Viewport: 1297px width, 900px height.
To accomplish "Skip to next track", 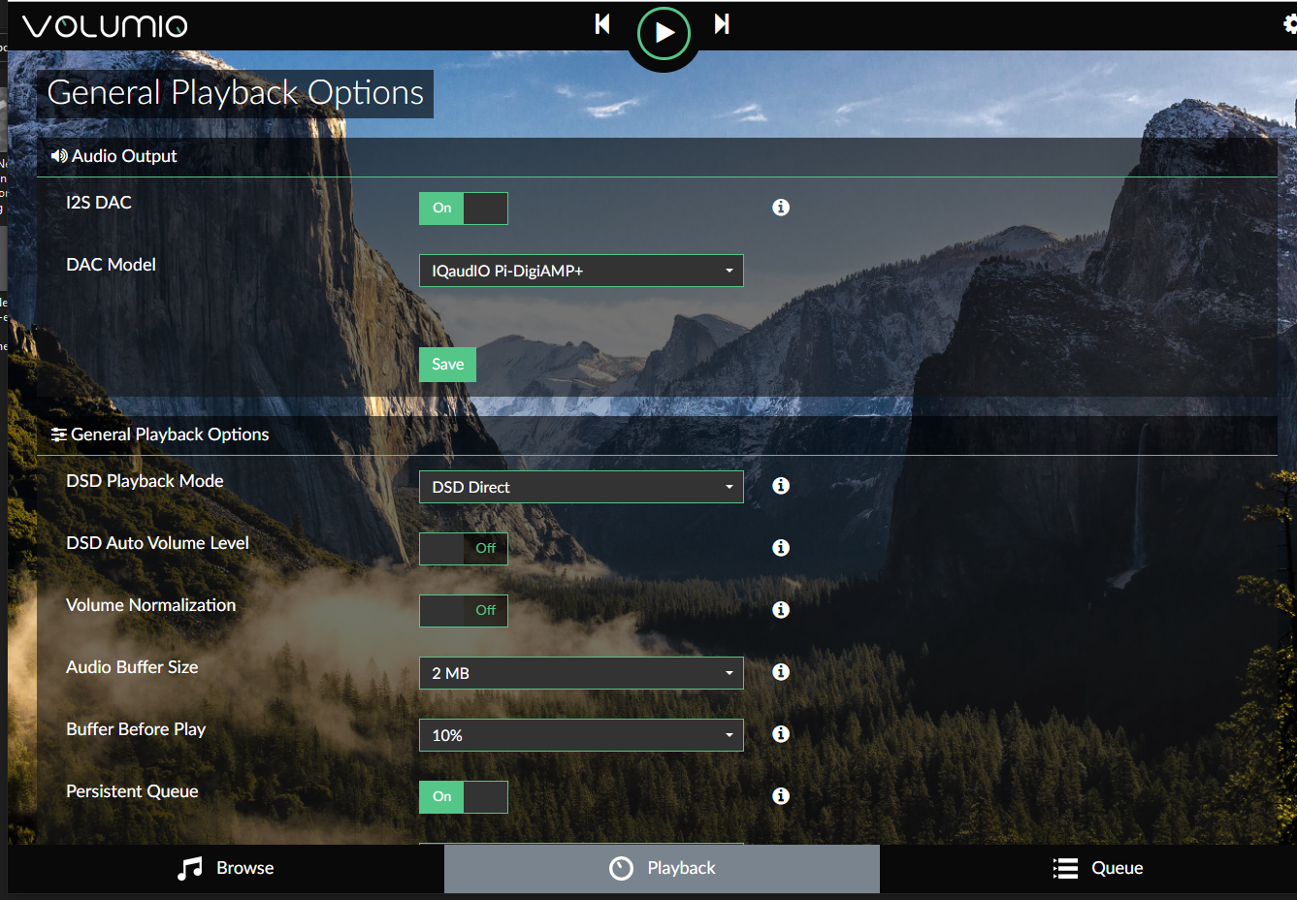I will tap(722, 24).
